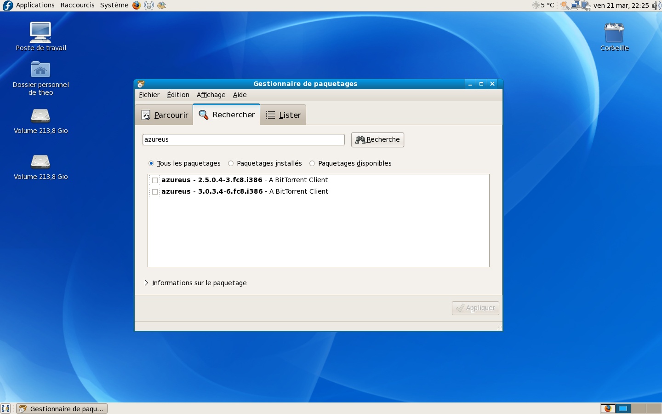Image resolution: width=662 pixels, height=414 pixels.
Task: Open the Poste de travail desktop icon
Action: (40, 36)
